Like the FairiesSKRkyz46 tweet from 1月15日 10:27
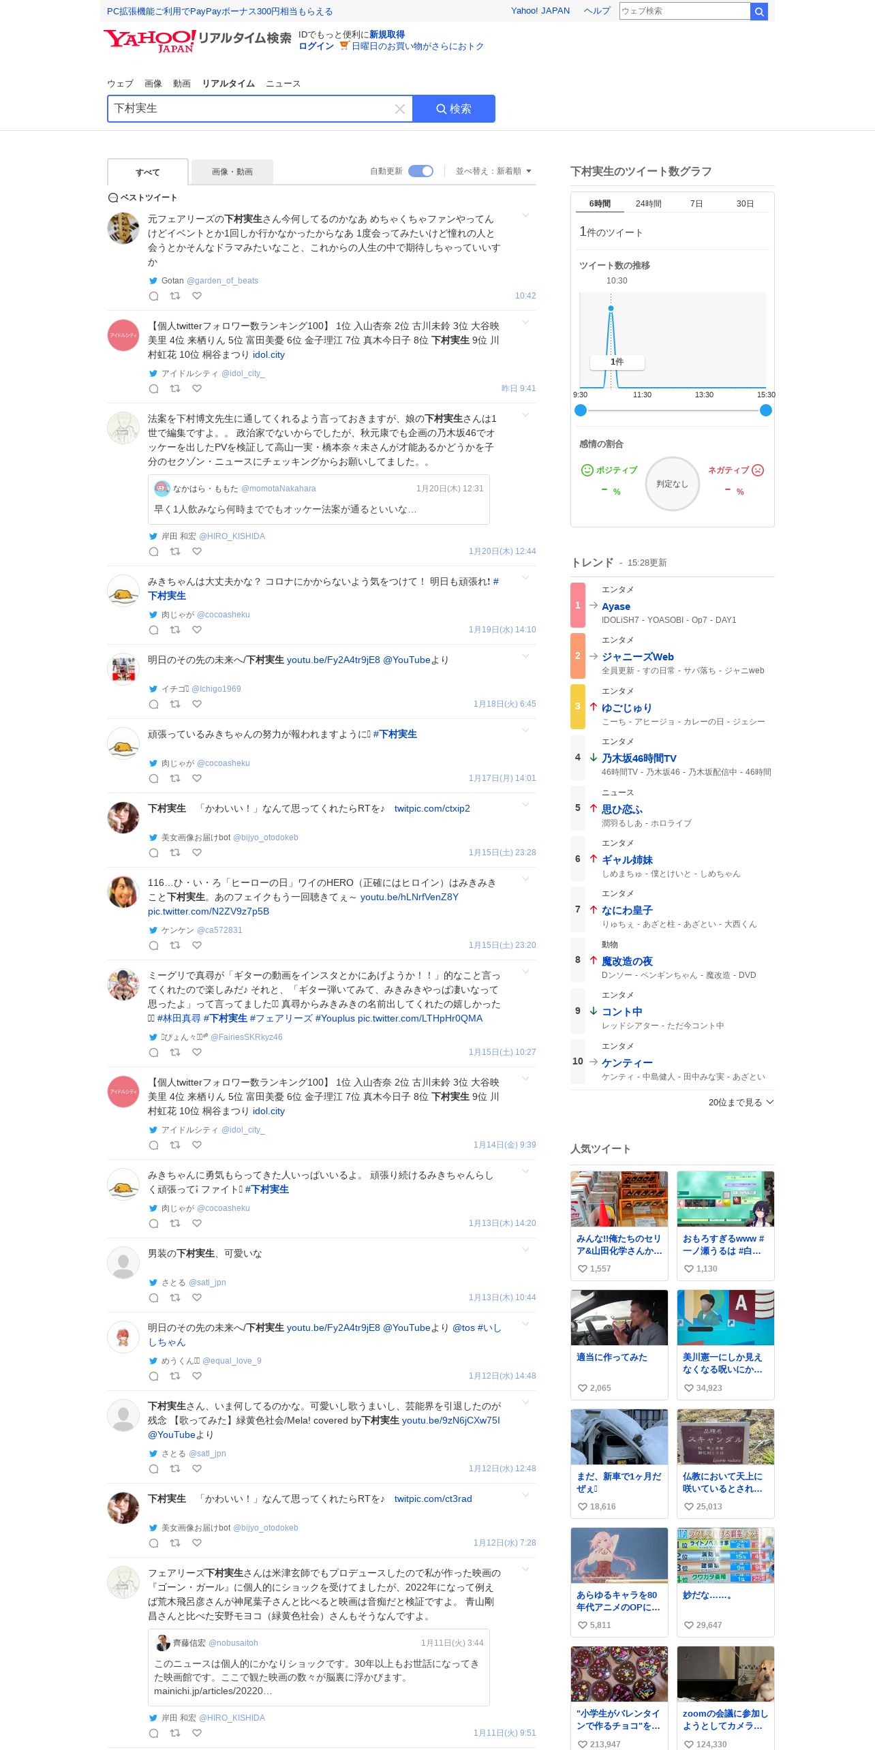 [x=197, y=1052]
